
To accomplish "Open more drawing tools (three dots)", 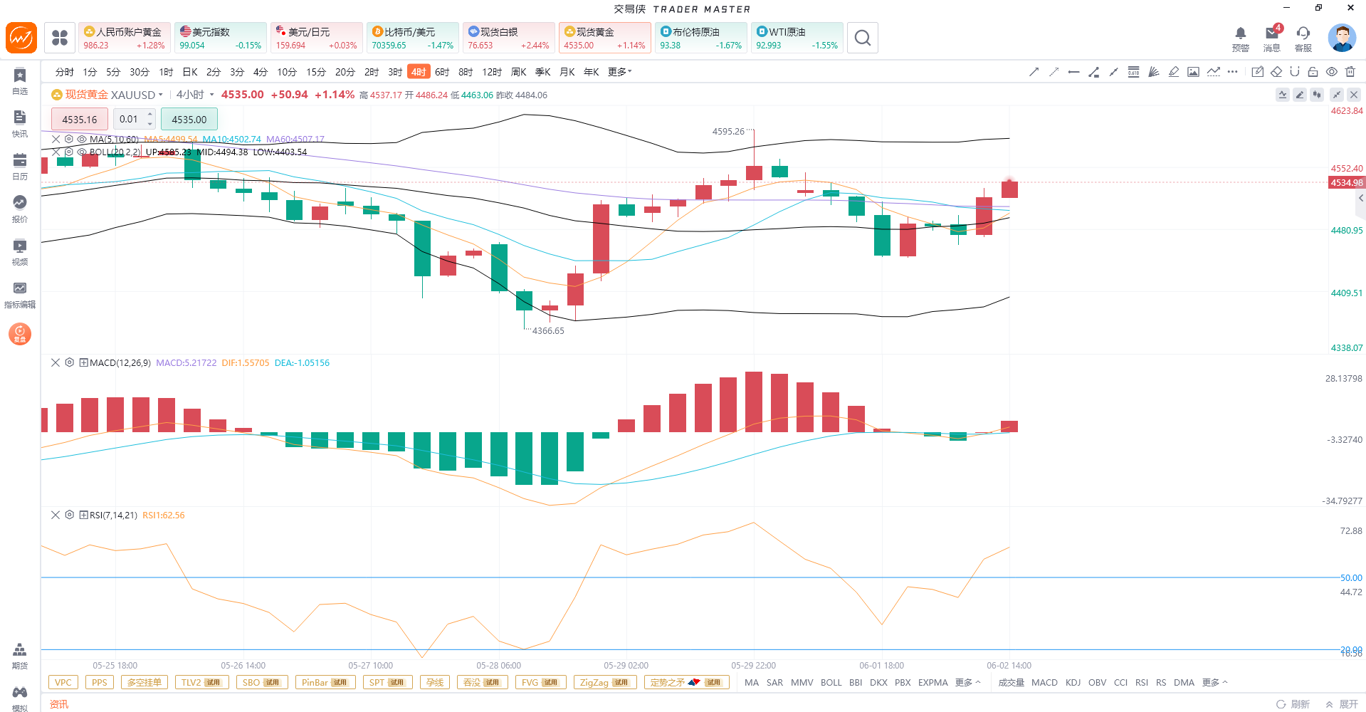I will 1233,72.
